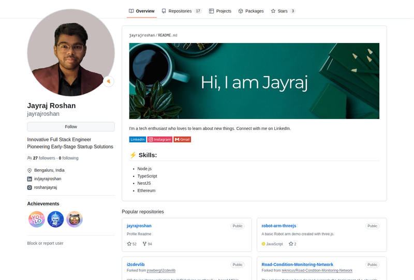Select the NestJS skill text
The width and height of the screenshot is (414, 280).
point(144,183)
